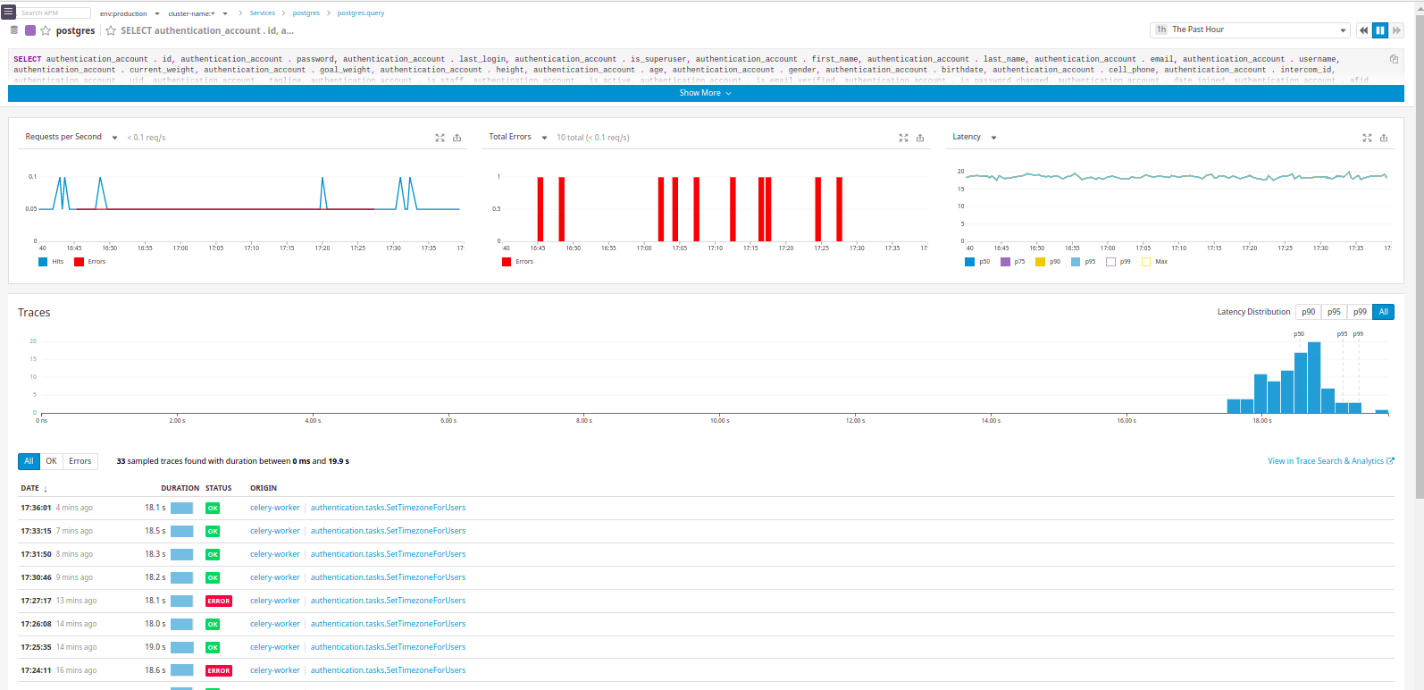Open the cluster-name filter dropdown
The width and height of the screenshot is (1424, 690).
pos(198,13)
